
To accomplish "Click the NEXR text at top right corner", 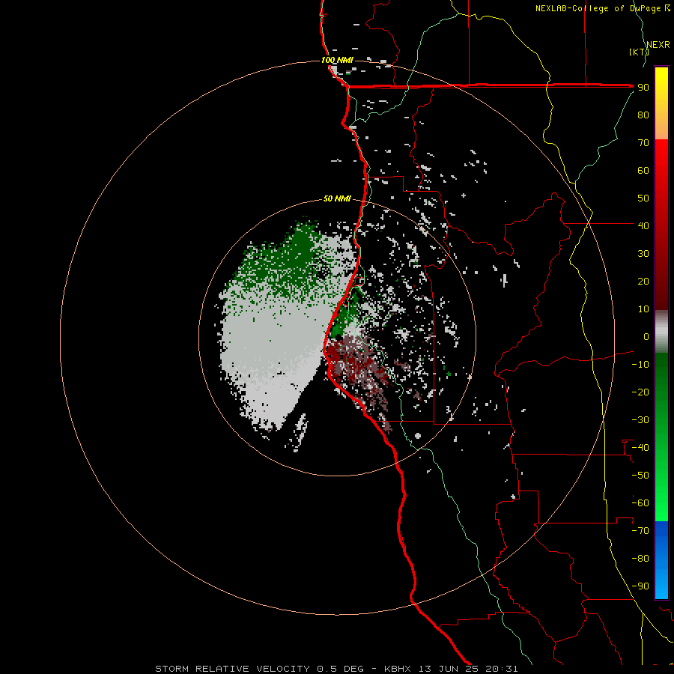I will (658, 45).
